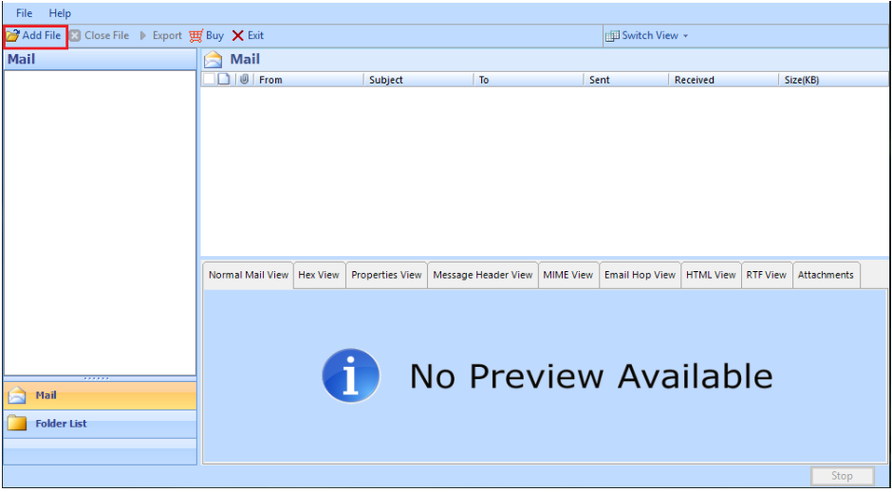Viewport: 892px width, 492px height.
Task: Click the Stop button
Action: coord(842,476)
